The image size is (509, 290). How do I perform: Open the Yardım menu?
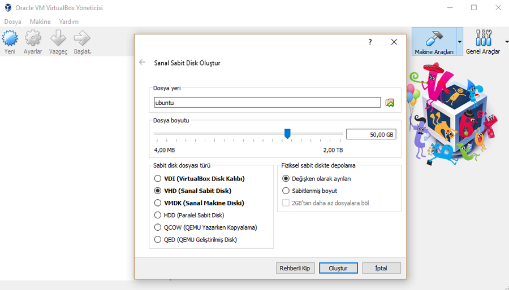(x=69, y=21)
